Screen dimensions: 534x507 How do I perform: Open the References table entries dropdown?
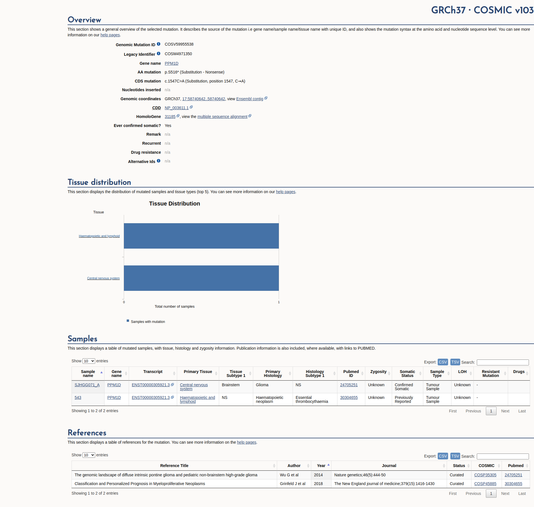point(89,455)
